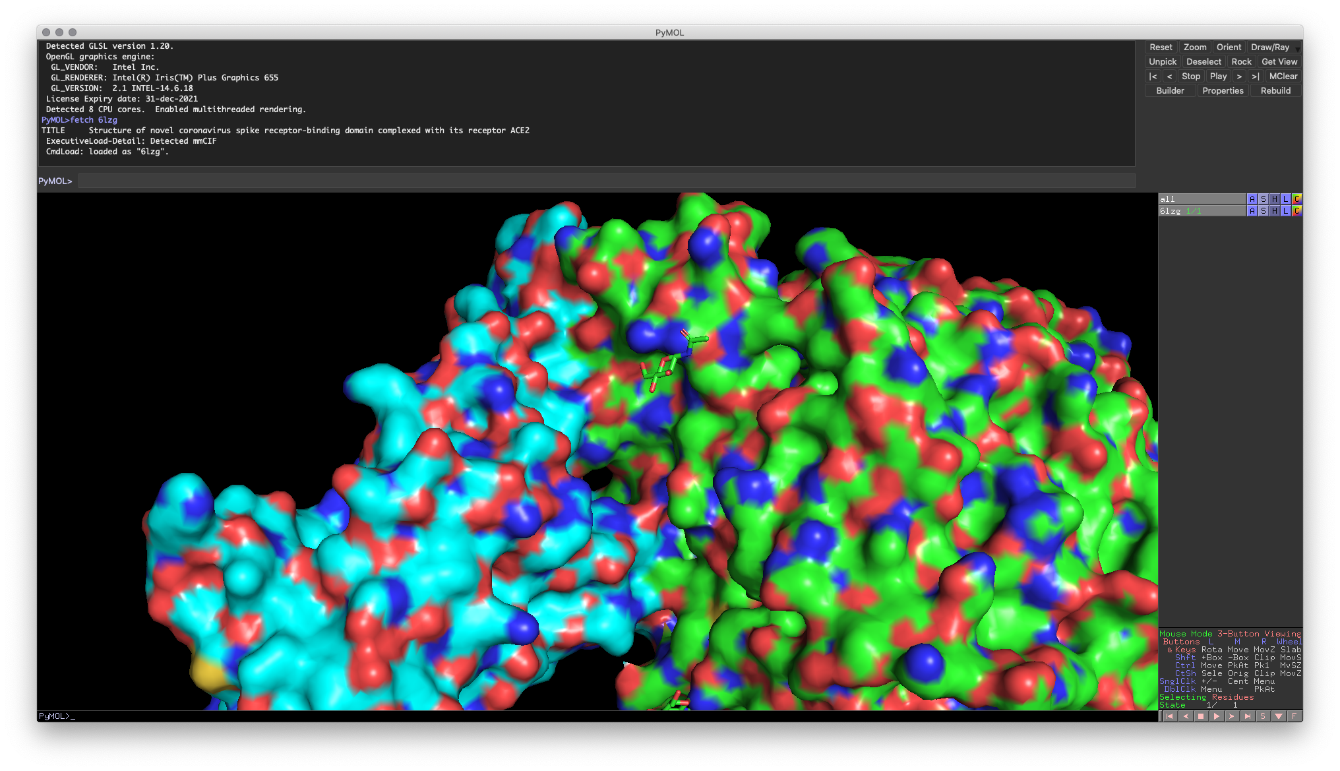Image resolution: width=1340 pixels, height=771 pixels.
Task: Expand the arrow beside Draw/Ray
Action: [1298, 49]
